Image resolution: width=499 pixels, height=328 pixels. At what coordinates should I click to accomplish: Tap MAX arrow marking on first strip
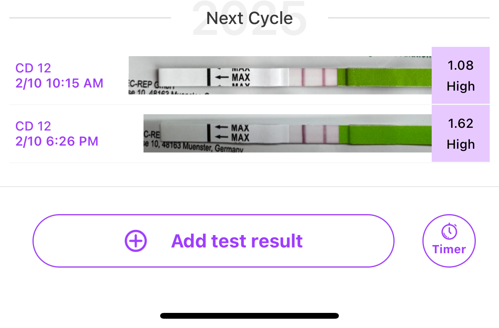coord(232,77)
